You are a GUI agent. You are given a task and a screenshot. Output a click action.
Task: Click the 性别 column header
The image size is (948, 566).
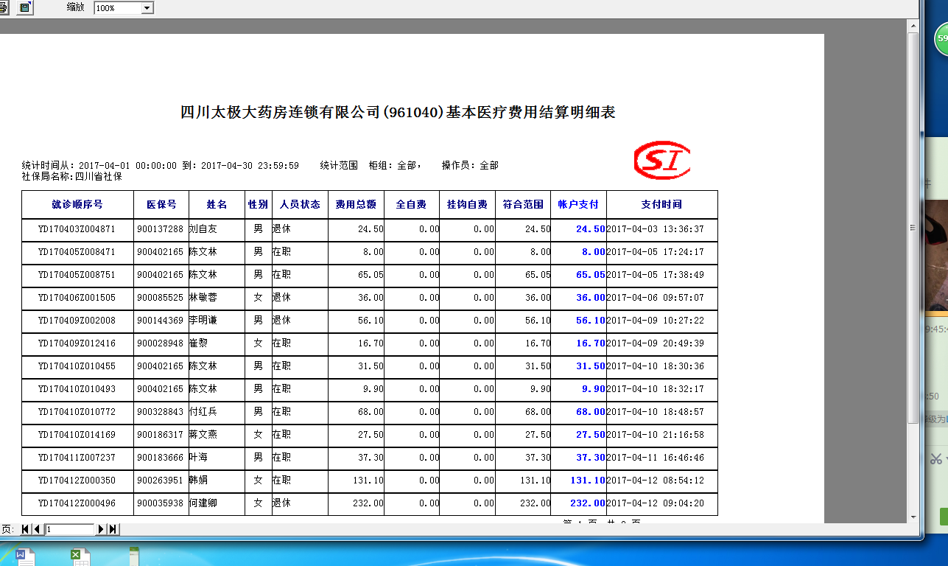(x=258, y=204)
